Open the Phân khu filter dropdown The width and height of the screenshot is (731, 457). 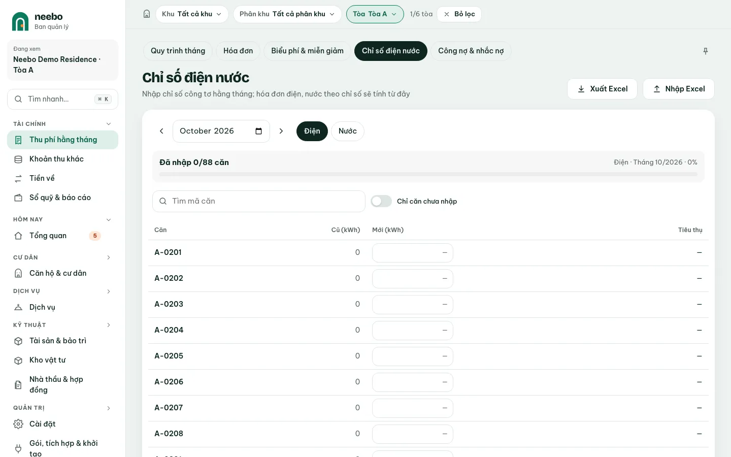(x=287, y=14)
